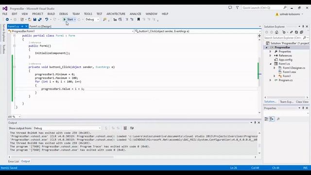This screenshot has height=175, width=311.
Task: Switch to the Form1.cs [Design] tab
Action: (x=40, y=26)
